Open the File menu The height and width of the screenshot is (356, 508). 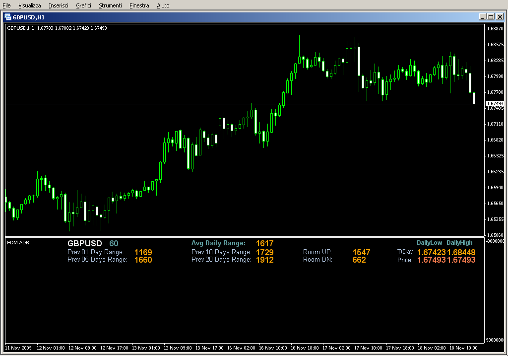pos(6,5)
